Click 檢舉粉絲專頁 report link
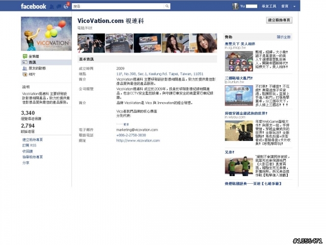 (x=33, y=157)
